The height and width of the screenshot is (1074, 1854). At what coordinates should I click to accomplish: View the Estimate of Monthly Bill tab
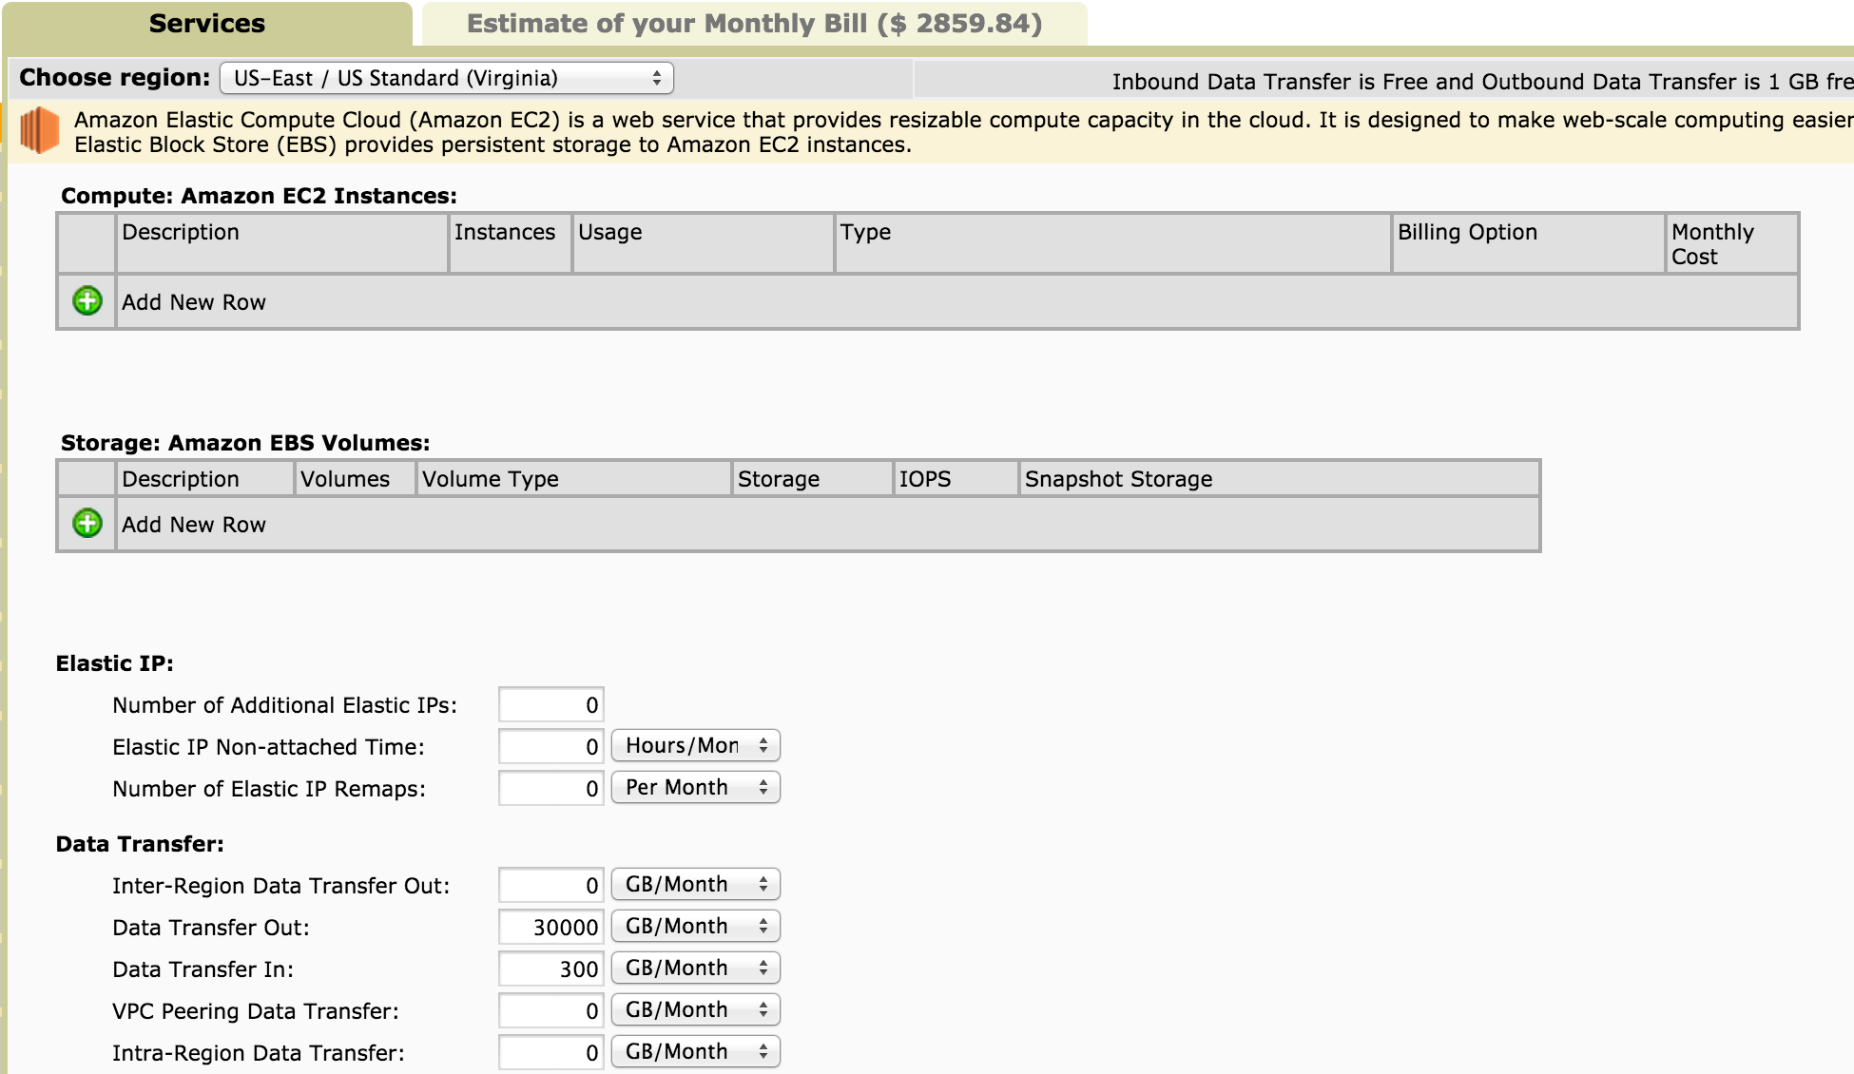(x=756, y=25)
